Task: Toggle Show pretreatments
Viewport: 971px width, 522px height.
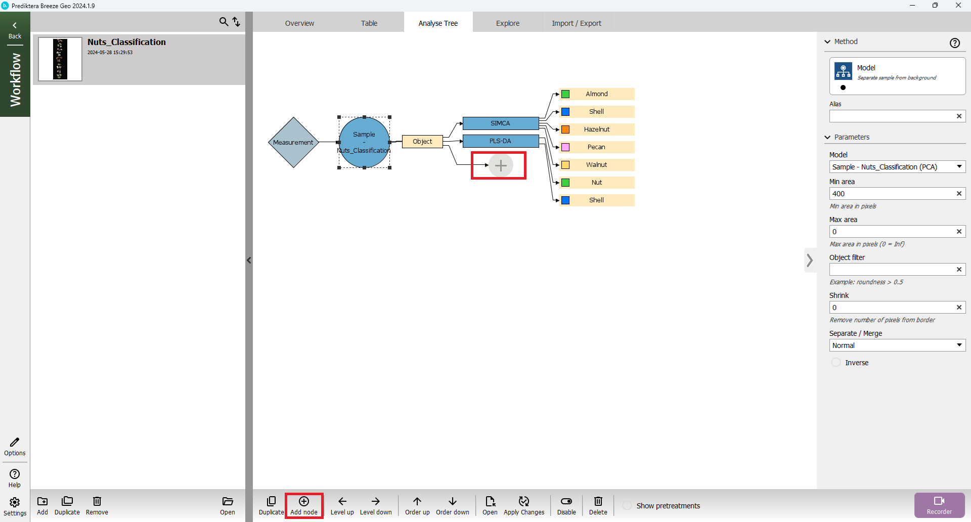Action: [627, 506]
